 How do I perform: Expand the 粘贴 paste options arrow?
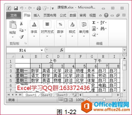[13, 37]
